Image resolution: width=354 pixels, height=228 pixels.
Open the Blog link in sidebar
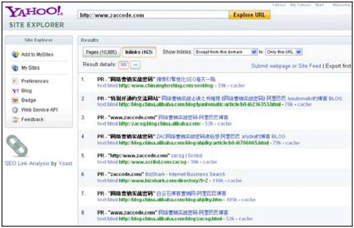pyautogui.click(x=27, y=91)
